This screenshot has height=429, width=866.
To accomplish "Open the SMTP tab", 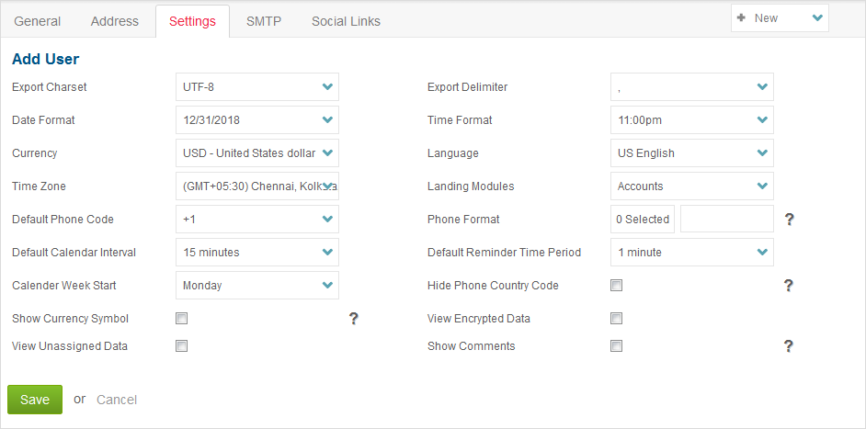I will coord(264,21).
